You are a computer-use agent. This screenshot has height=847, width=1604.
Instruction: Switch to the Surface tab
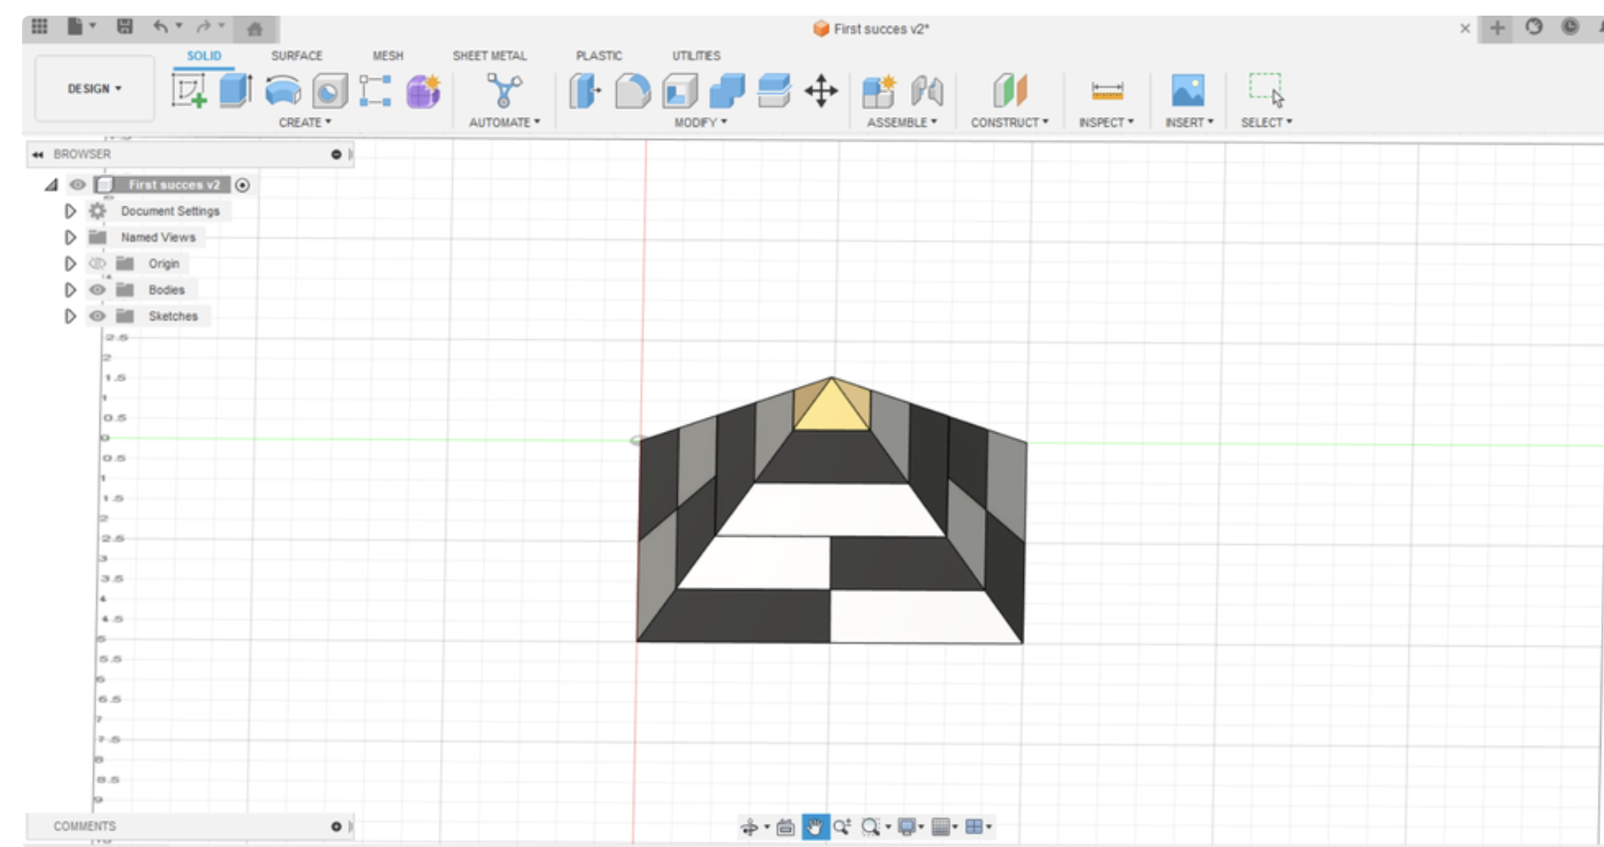tap(296, 55)
